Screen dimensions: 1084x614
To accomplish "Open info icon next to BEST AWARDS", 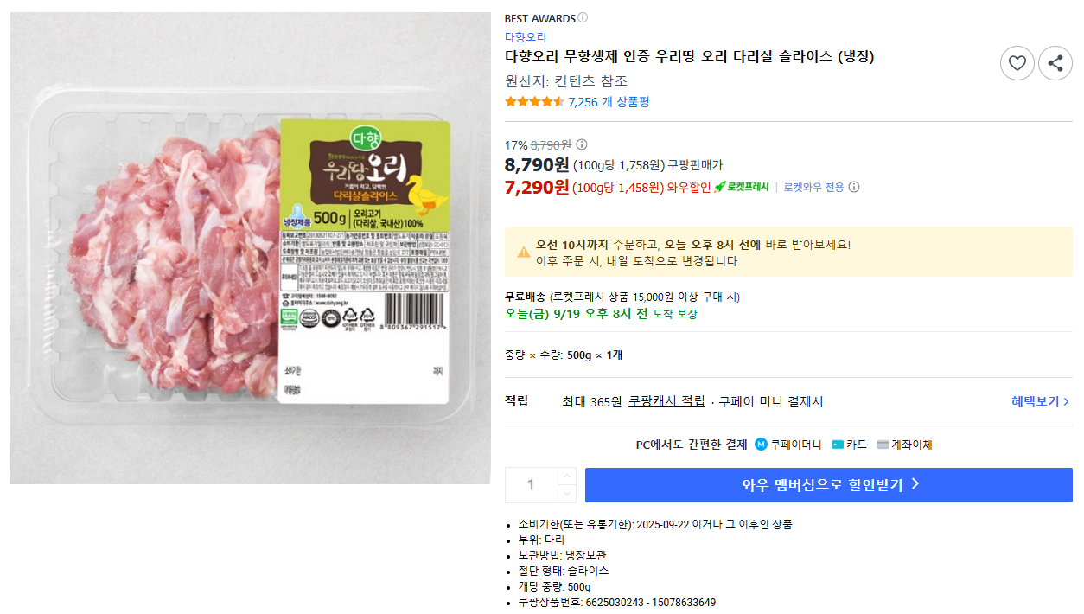I will click(583, 18).
